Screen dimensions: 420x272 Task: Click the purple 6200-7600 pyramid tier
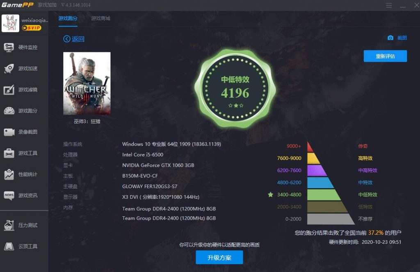tap(316, 171)
